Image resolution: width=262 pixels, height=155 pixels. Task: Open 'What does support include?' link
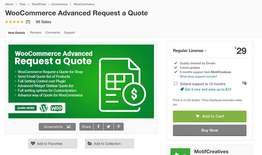click(198, 76)
